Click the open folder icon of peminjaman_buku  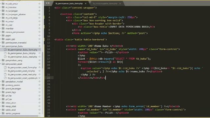tap(3, 46)
